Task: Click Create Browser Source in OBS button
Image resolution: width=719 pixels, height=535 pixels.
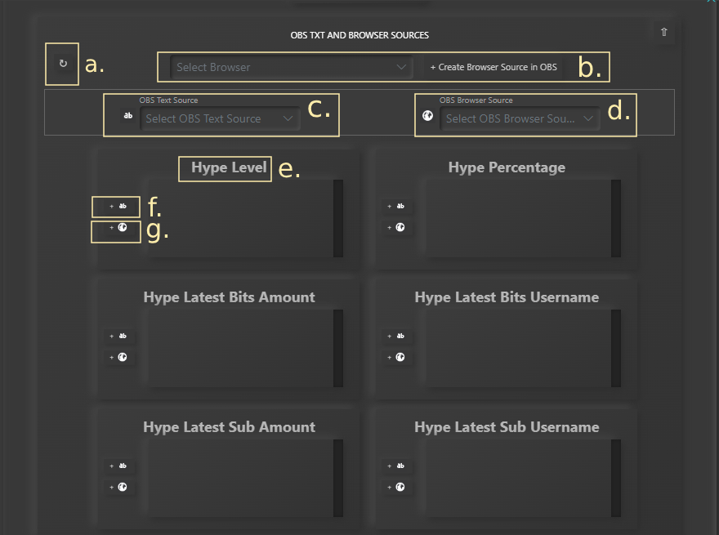Action: [493, 67]
